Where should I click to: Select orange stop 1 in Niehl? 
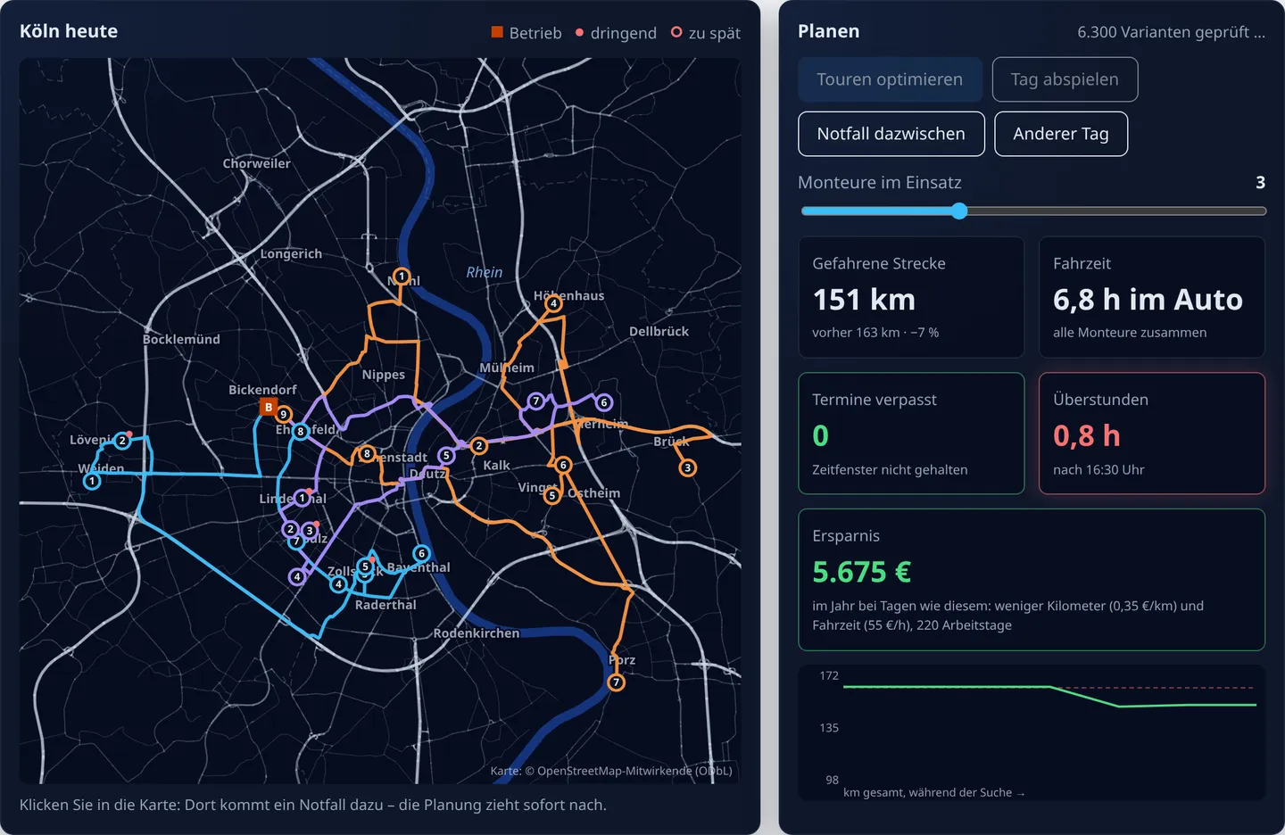point(402,277)
